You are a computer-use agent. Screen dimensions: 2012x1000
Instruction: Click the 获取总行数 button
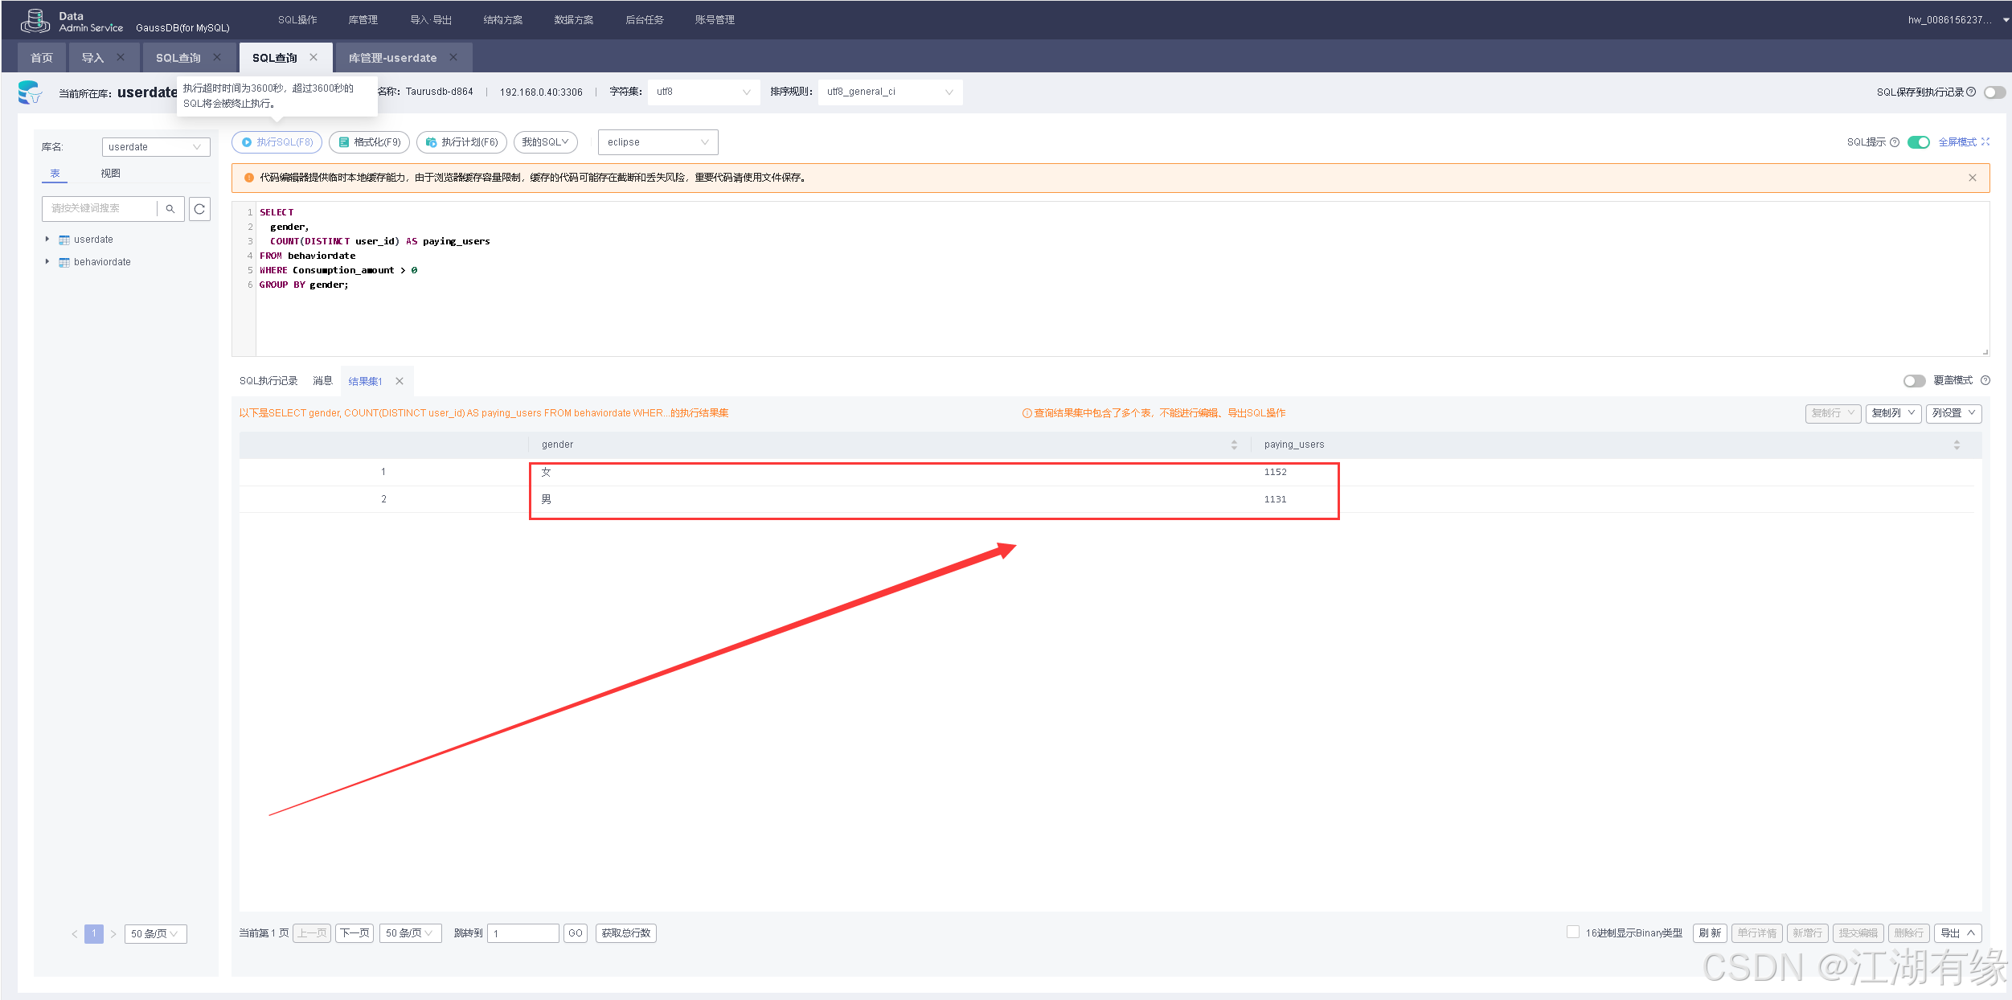pos(625,933)
